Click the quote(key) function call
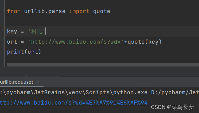 (144, 42)
